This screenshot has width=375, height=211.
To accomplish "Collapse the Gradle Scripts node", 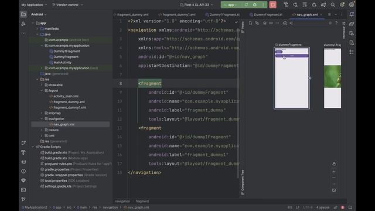I will (x=33, y=147).
